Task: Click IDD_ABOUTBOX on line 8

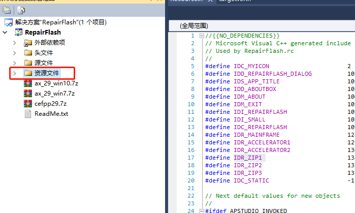Action: (255, 89)
